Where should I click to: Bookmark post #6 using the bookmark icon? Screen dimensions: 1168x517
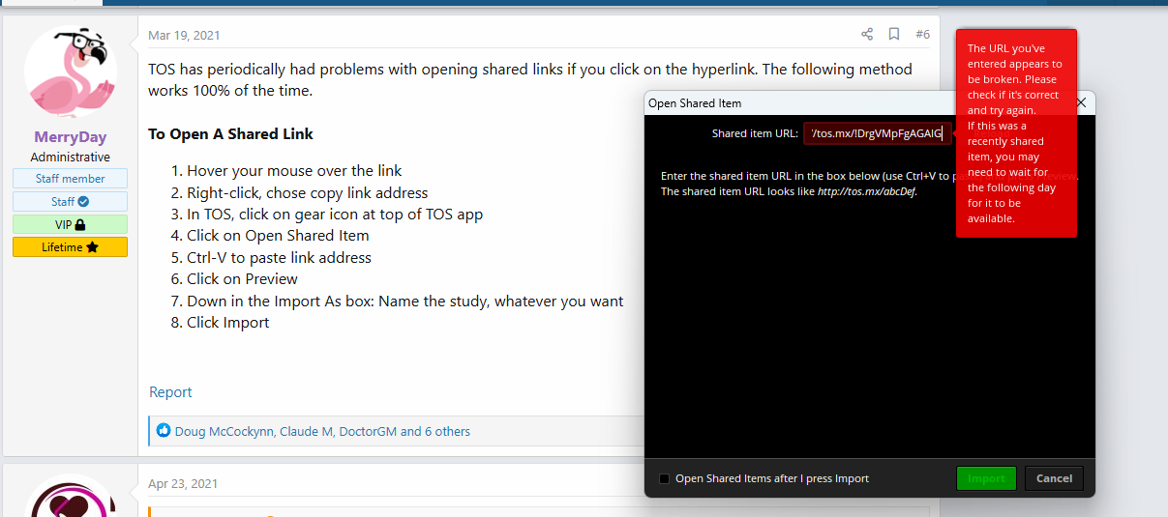pos(894,35)
